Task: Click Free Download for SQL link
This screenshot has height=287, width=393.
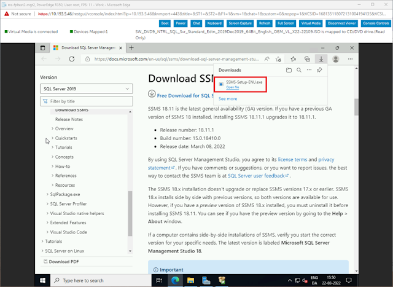Action: (185, 96)
